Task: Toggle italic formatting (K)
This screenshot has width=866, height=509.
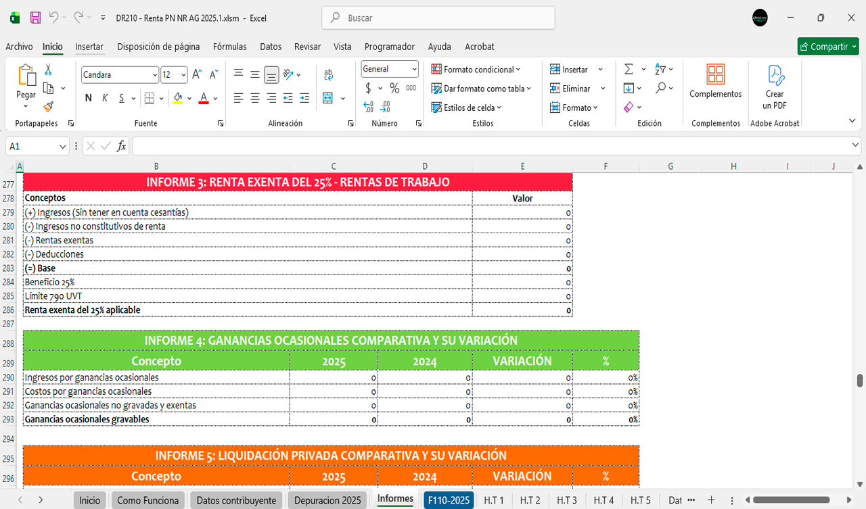Action: 105,98
